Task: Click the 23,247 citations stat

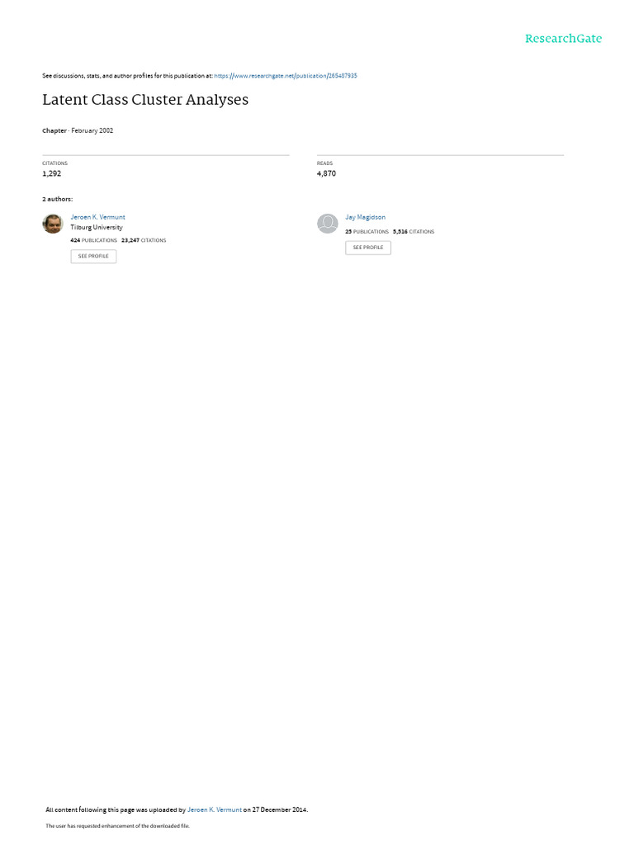Action: [x=144, y=240]
